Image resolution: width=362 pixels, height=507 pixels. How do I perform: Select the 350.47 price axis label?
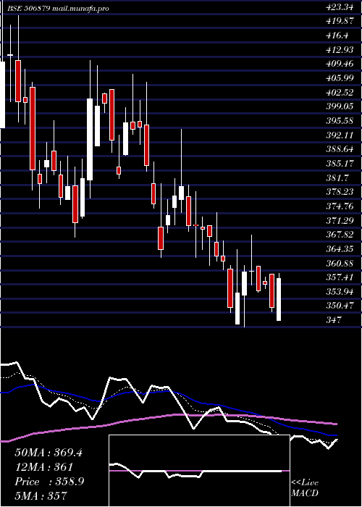pyautogui.click(x=340, y=306)
